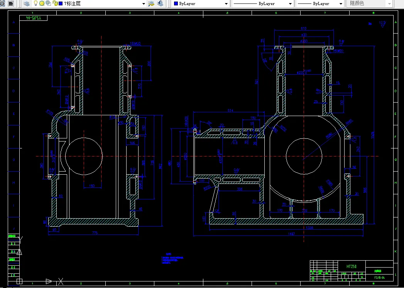This screenshot has width=404, height=288.
Task: Click the 12.5 surface roughness symbol
Action: coord(382,24)
